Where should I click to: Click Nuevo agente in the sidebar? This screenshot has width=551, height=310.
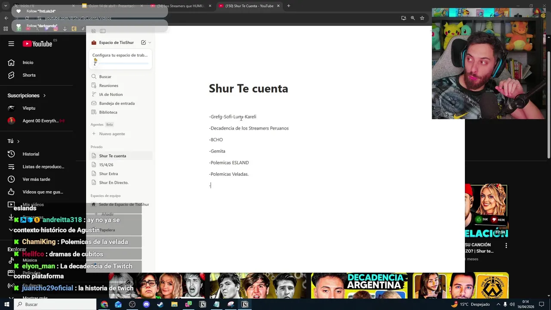tap(112, 134)
